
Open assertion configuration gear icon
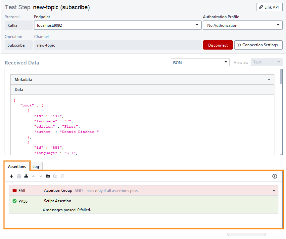tap(19, 176)
